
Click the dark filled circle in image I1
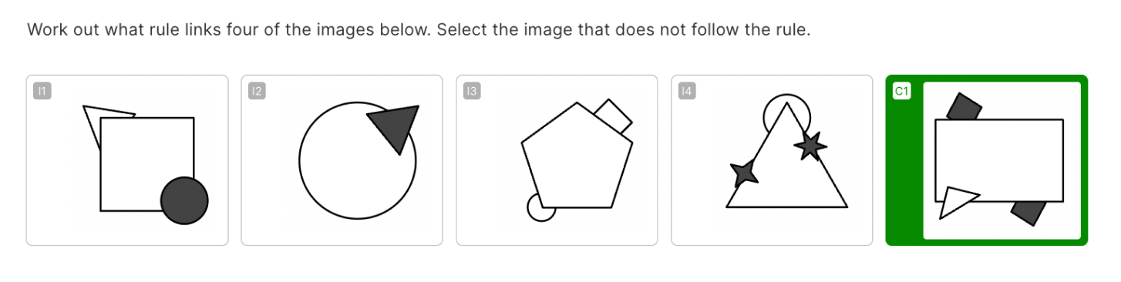[x=184, y=200]
